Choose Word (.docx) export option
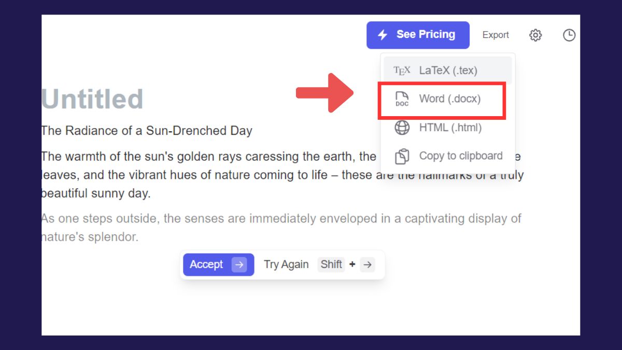Viewport: 622px width, 350px height. point(449,99)
